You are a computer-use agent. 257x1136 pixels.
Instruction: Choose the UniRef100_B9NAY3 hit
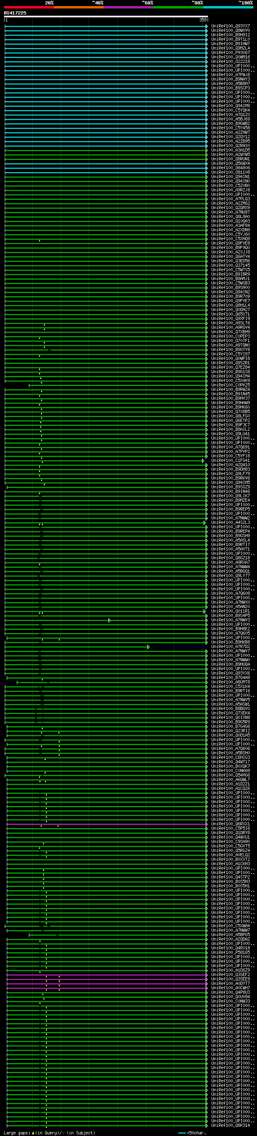point(230,79)
